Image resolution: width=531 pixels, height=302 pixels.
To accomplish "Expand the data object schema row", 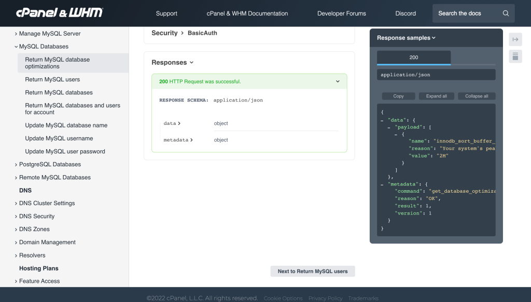I will pos(172,123).
